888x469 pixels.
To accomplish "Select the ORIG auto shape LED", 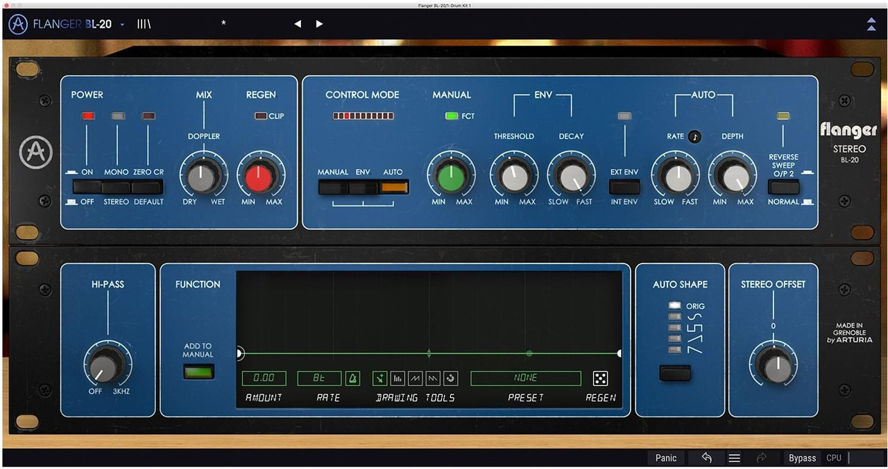I will coord(675,306).
